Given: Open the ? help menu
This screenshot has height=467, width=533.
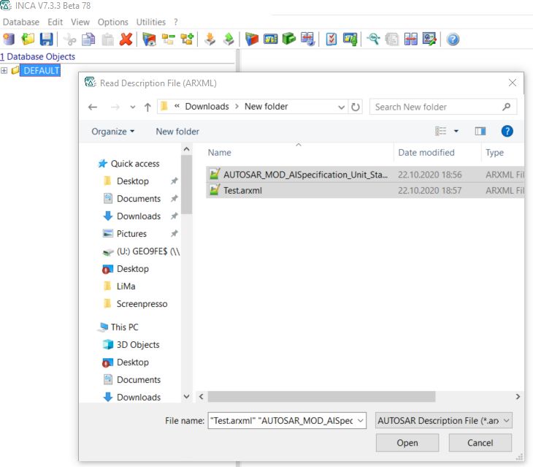Looking at the screenshot, I should (x=176, y=22).
